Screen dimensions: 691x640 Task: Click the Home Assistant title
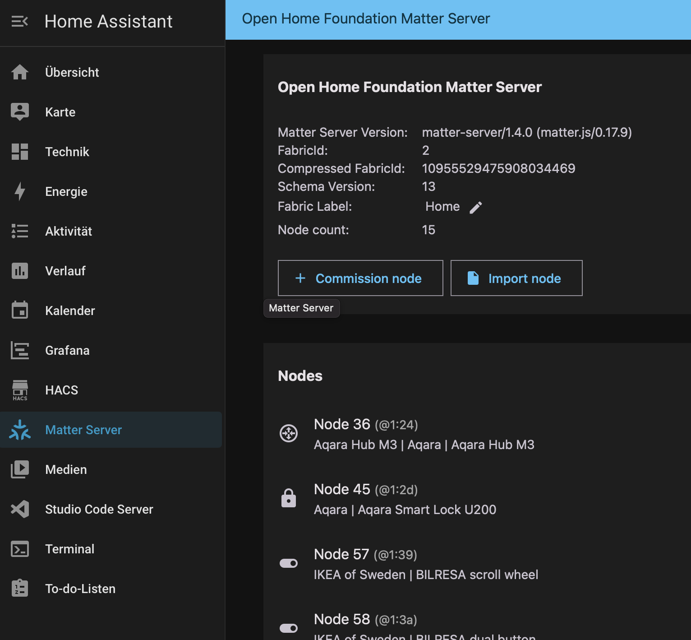click(x=108, y=21)
